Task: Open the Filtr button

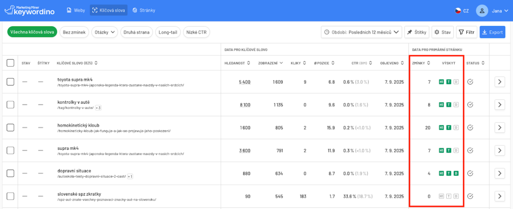Action: click(466, 32)
